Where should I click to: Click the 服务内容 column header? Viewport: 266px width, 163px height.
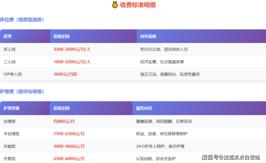(144, 108)
